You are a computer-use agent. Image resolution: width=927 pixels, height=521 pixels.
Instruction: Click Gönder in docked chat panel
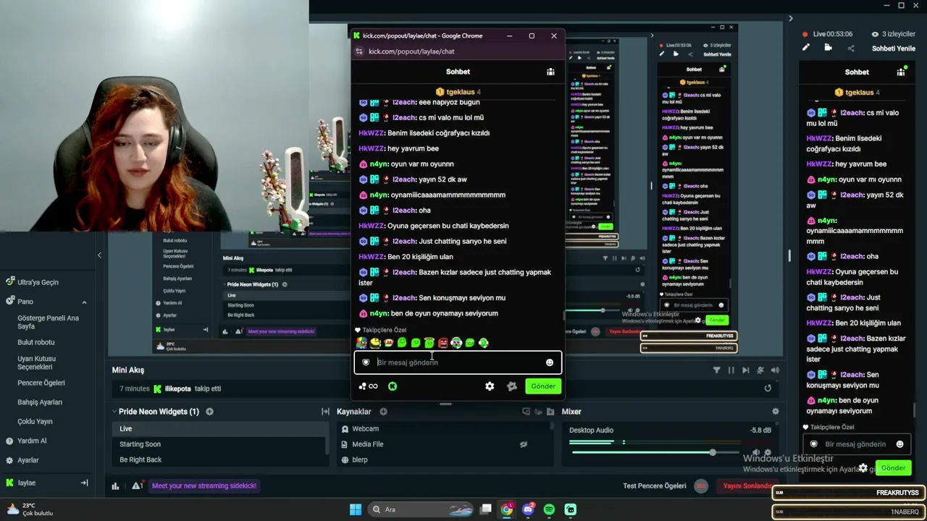pos(893,468)
